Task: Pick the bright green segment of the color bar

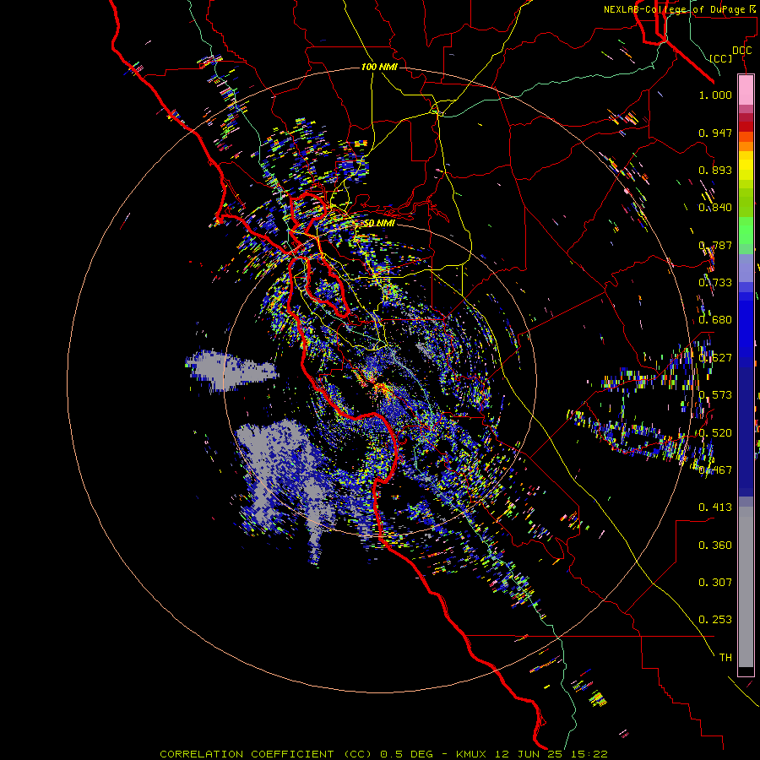Action: coord(746,231)
